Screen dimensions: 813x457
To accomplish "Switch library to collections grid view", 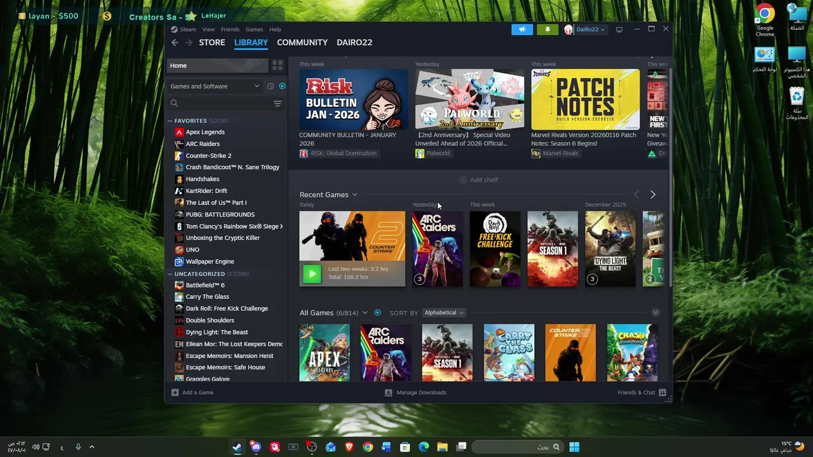I will 278,65.
